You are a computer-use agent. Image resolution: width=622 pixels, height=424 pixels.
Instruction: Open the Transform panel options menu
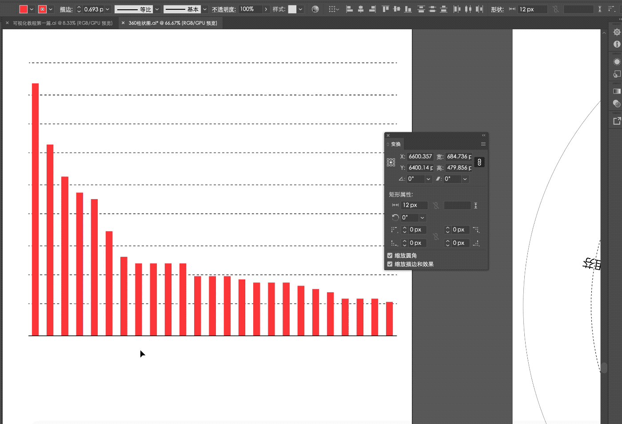(483, 144)
